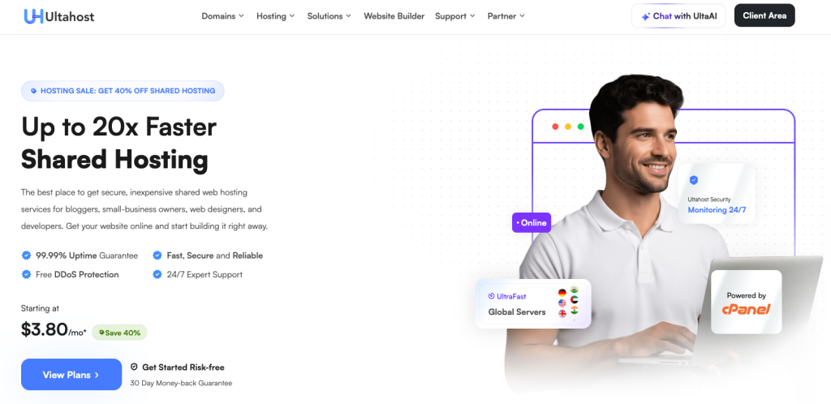Click the check badge next to Free DDoS Protection
This screenshot has width=831, height=404.
click(x=26, y=274)
